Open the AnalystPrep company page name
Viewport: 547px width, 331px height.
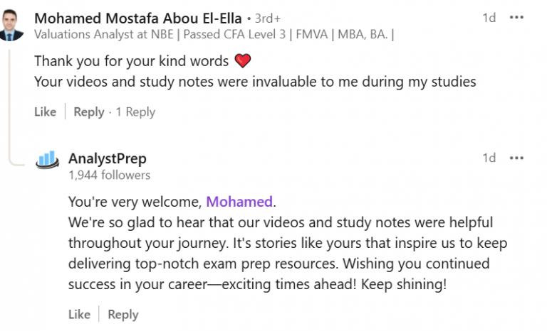point(107,158)
